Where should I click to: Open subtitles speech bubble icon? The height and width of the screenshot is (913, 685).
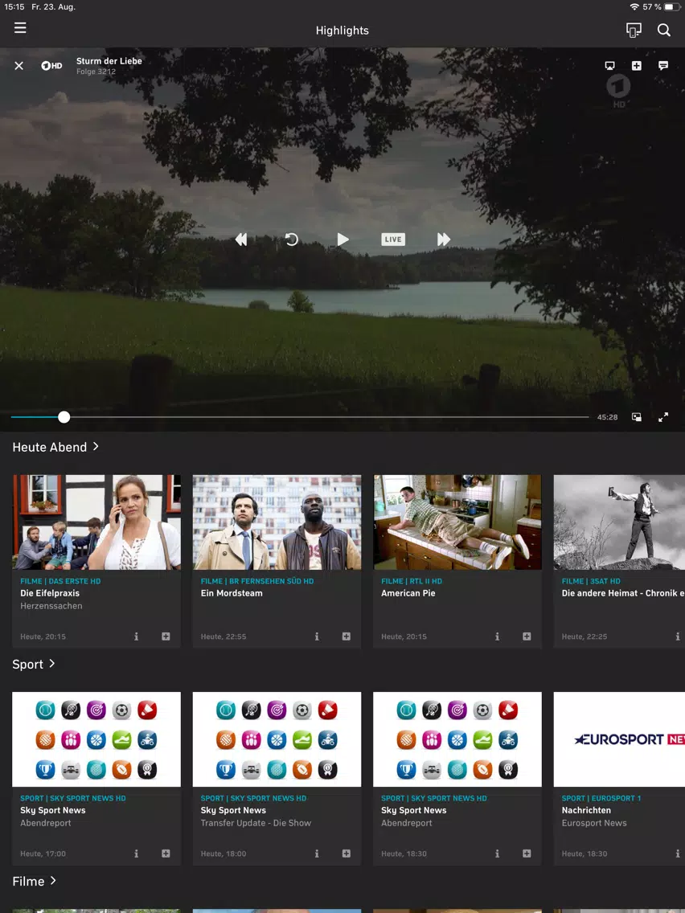663,65
